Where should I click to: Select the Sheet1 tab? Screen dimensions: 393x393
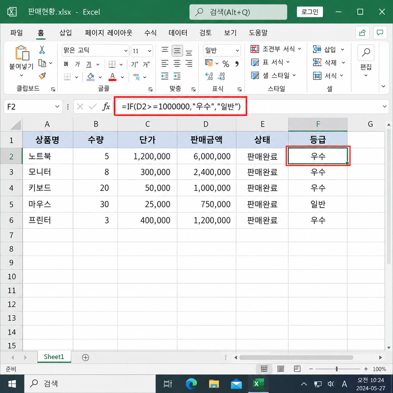pyautogui.click(x=54, y=357)
